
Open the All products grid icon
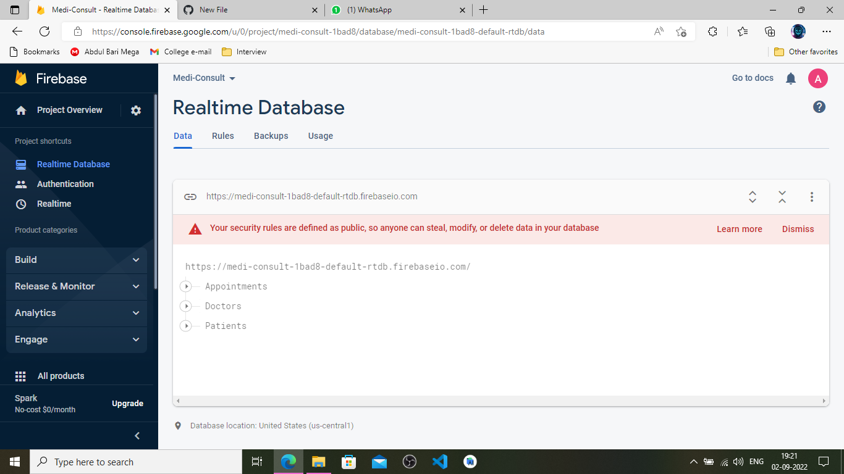20,376
